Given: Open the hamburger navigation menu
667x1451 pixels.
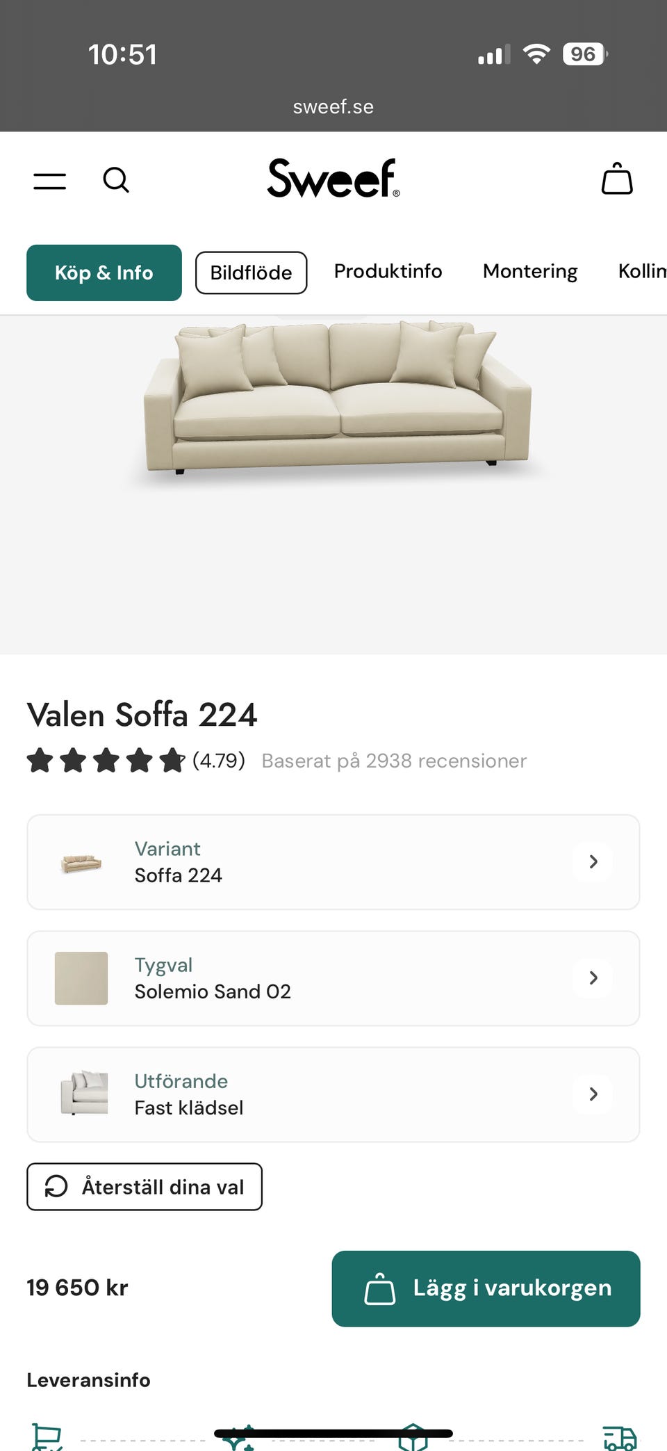Looking at the screenshot, I should tap(50, 181).
